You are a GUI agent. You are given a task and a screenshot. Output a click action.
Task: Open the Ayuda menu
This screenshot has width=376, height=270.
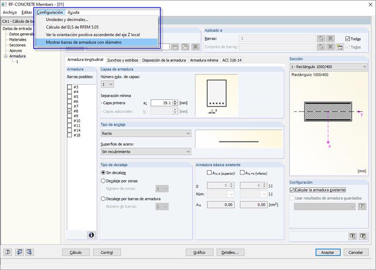(73, 12)
